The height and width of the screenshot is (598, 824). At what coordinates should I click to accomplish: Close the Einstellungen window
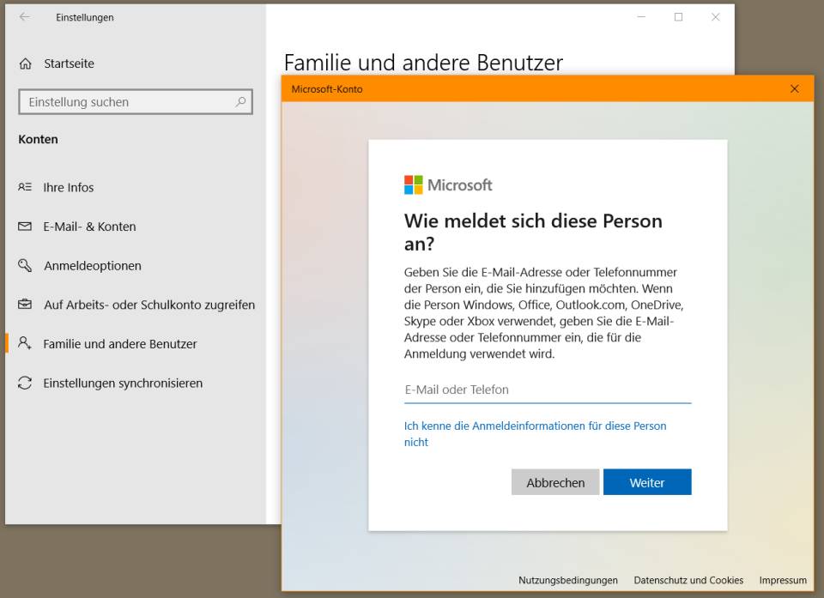click(x=715, y=17)
